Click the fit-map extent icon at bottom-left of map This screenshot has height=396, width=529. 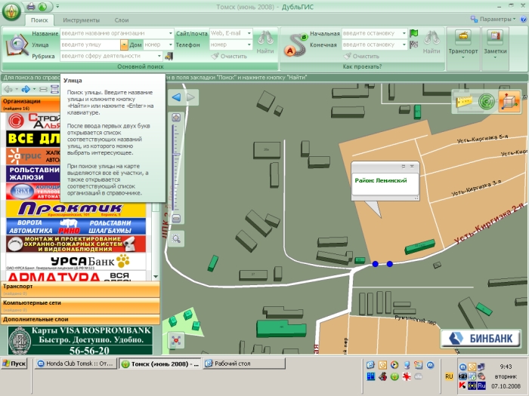pyautogui.click(x=176, y=340)
